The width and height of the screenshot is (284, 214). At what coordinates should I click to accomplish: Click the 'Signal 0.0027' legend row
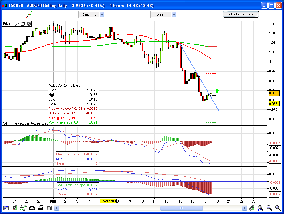tap(77, 194)
